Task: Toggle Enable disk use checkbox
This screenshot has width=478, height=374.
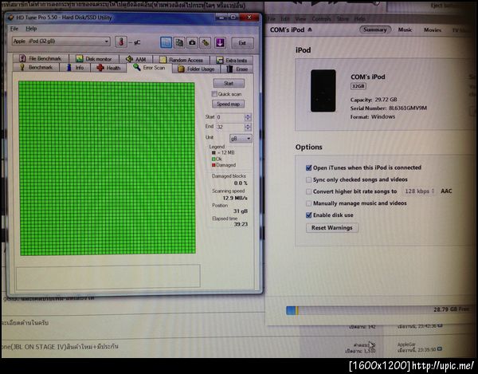Action: pos(308,215)
